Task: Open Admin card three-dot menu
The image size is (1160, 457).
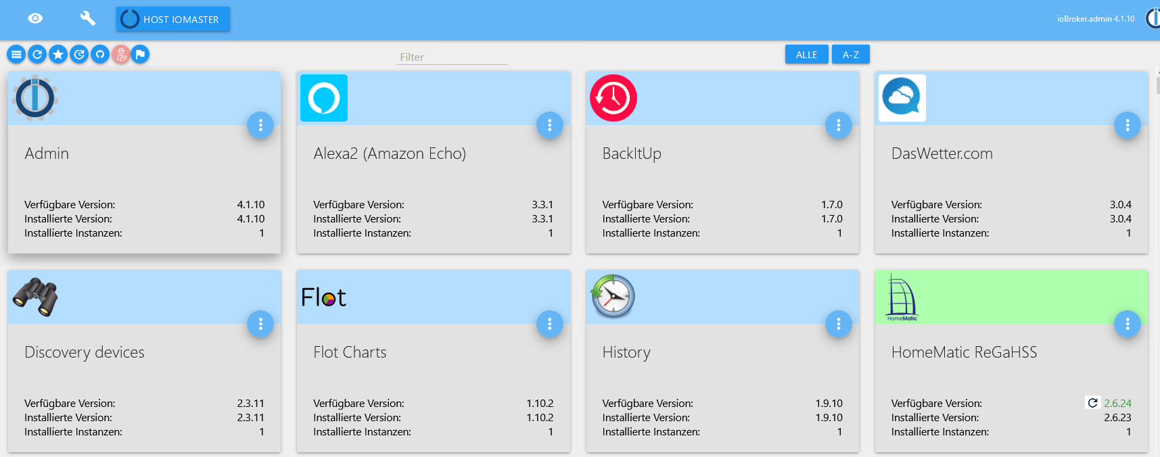Action: pyautogui.click(x=260, y=125)
